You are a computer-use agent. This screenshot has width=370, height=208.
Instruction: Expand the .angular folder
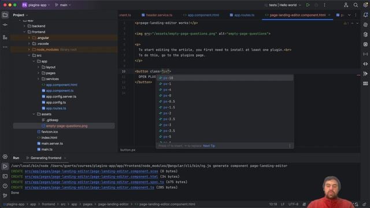29,38
